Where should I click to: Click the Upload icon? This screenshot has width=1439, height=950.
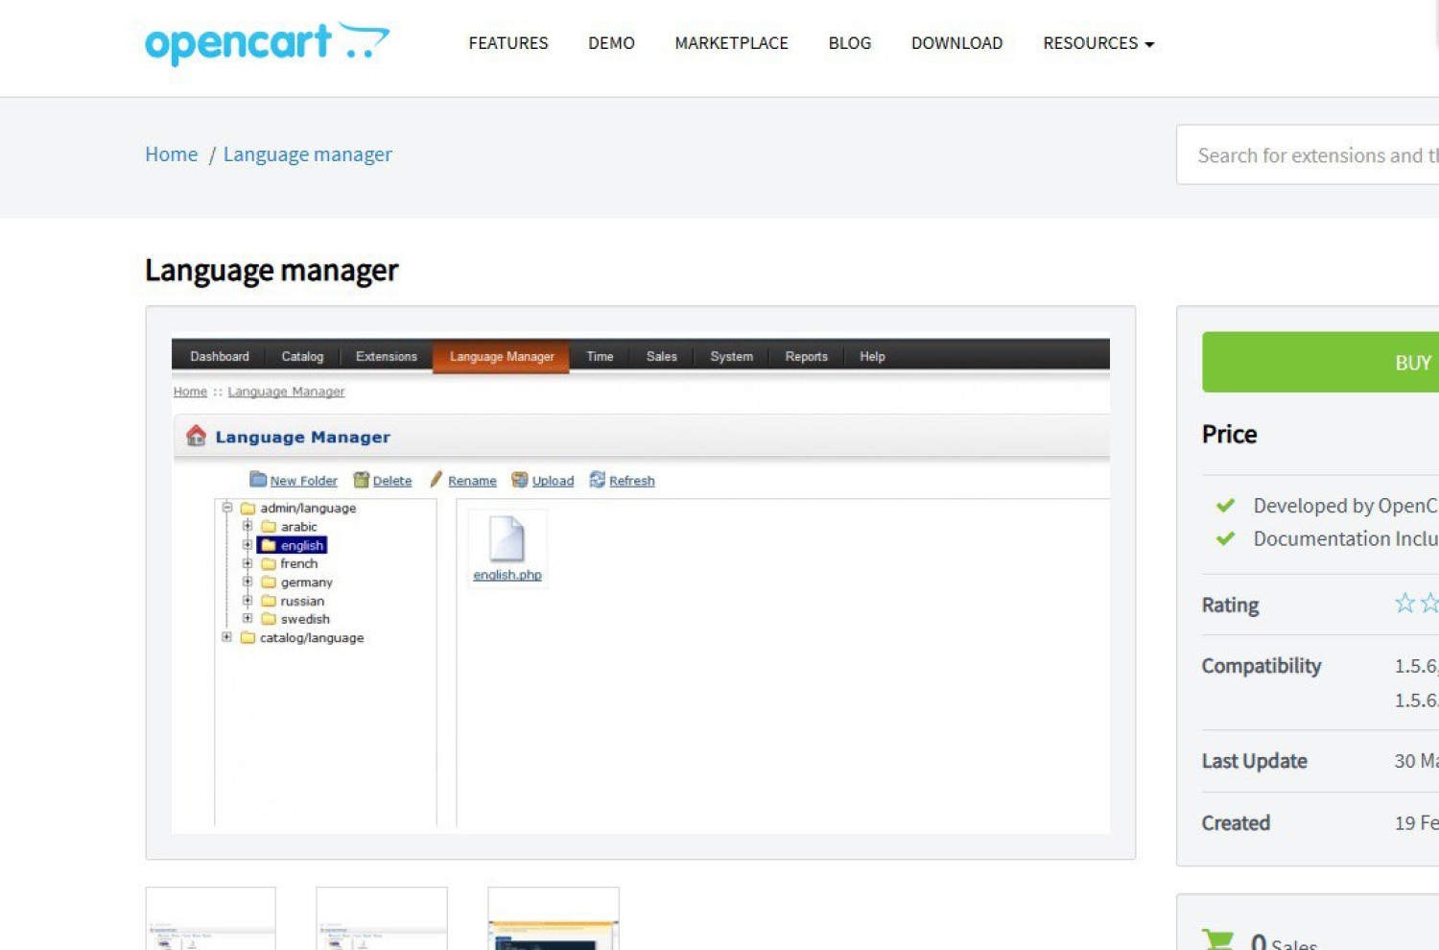click(520, 480)
